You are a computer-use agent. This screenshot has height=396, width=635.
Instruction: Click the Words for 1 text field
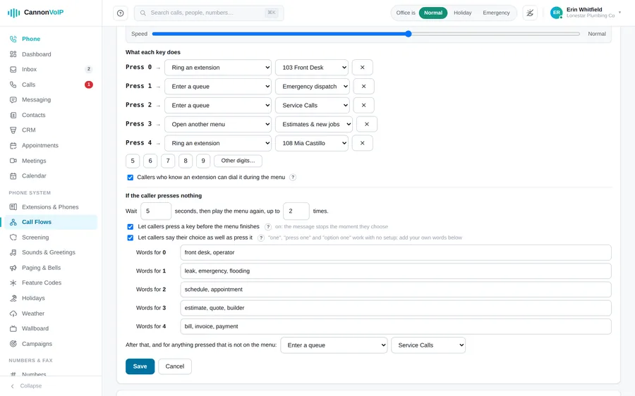pyautogui.click(x=396, y=271)
